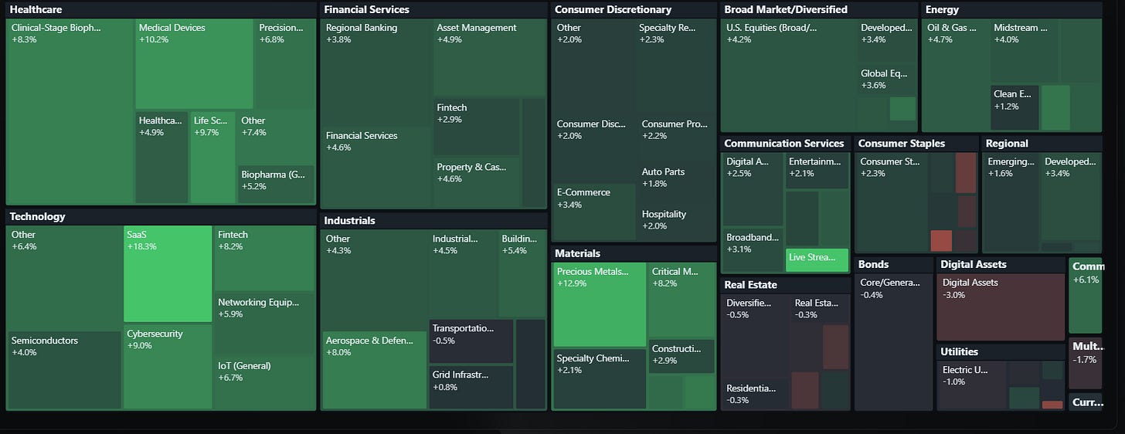
Task: Select the Asset Management +4.9% tile
Action: (x=489, y=57)
